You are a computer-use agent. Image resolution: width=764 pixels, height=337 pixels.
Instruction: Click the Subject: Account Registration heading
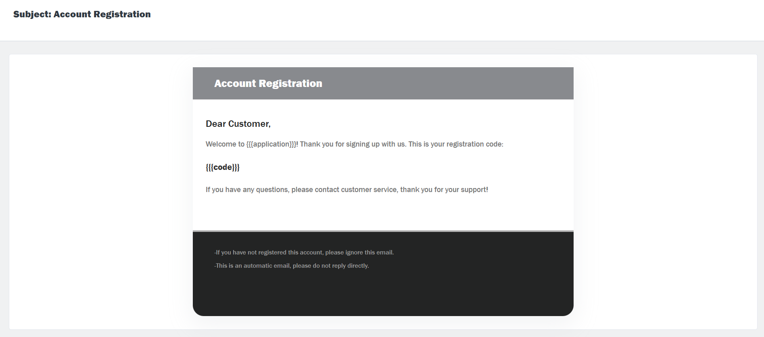point(82,14)
